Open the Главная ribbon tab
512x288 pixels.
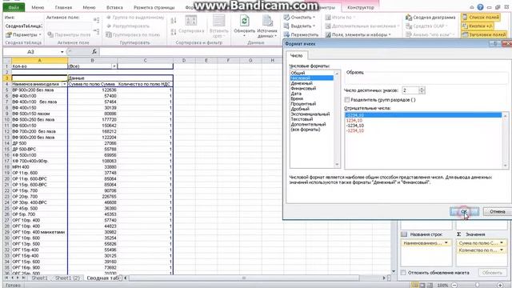63,7
